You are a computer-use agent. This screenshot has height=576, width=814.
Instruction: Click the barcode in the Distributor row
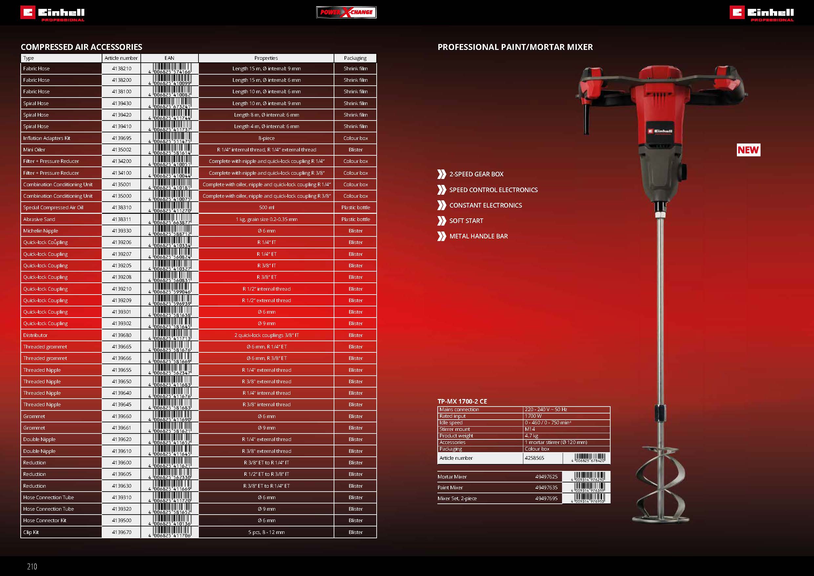170,335
